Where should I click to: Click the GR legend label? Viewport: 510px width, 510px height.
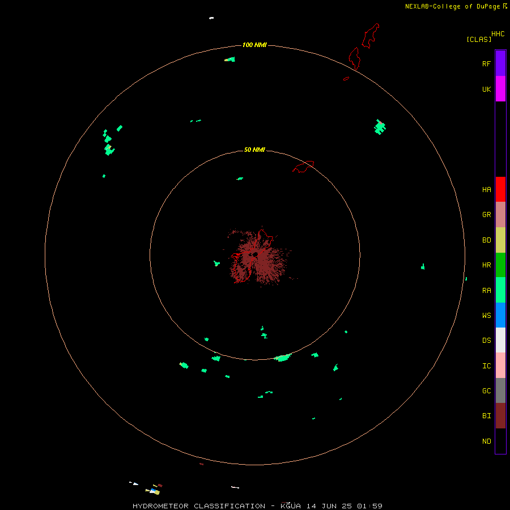pyautogui.click(x=486, y=215)
